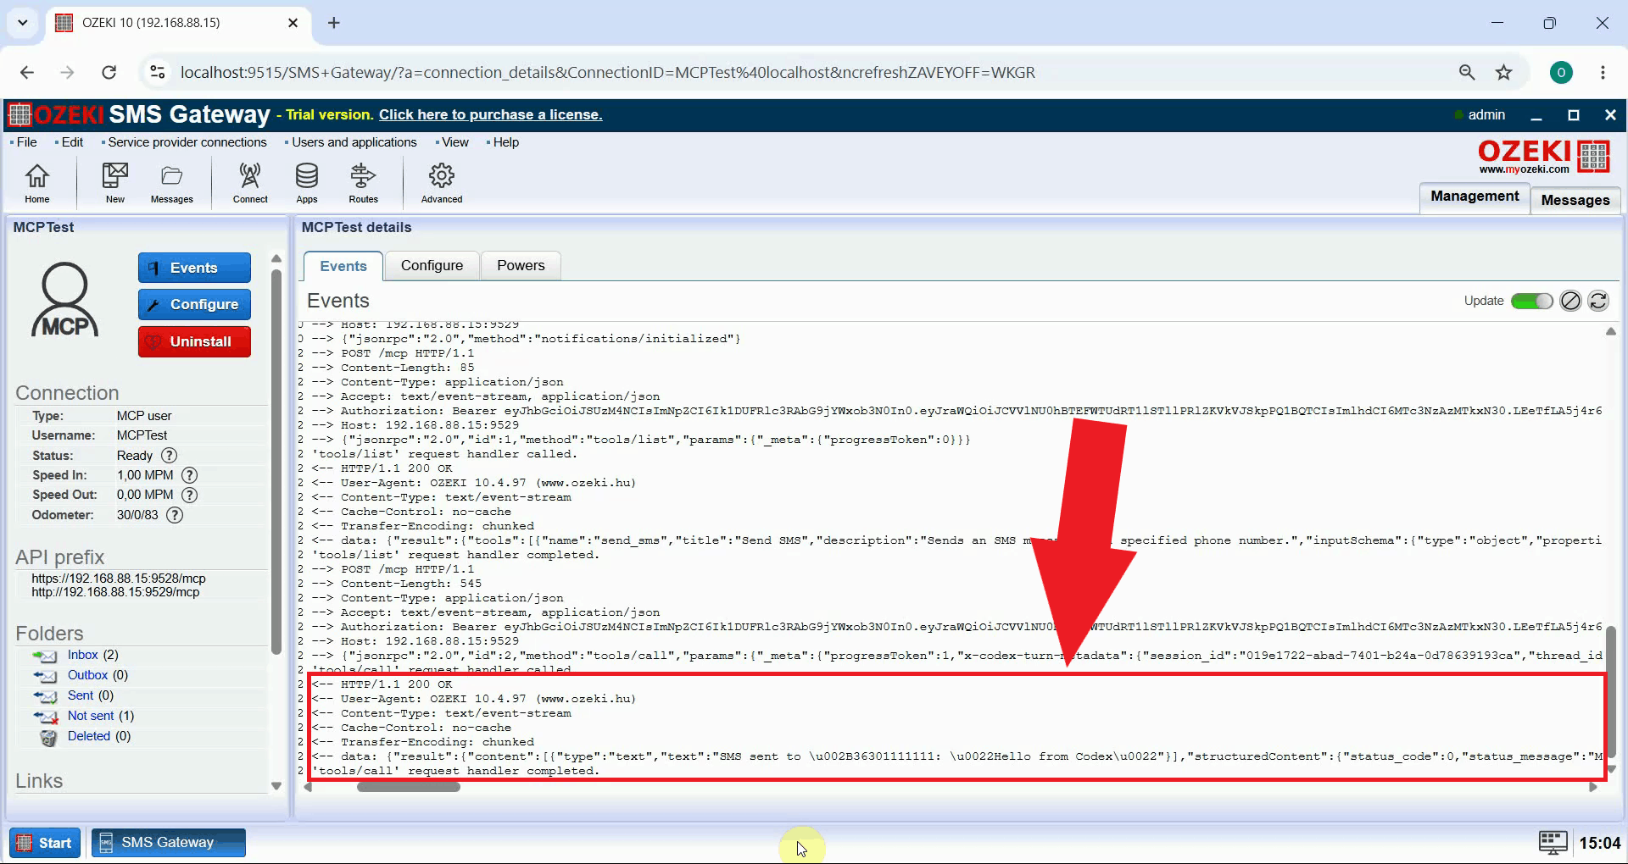
Task: Toggle the Update events switch
Action: point(1531,301)
